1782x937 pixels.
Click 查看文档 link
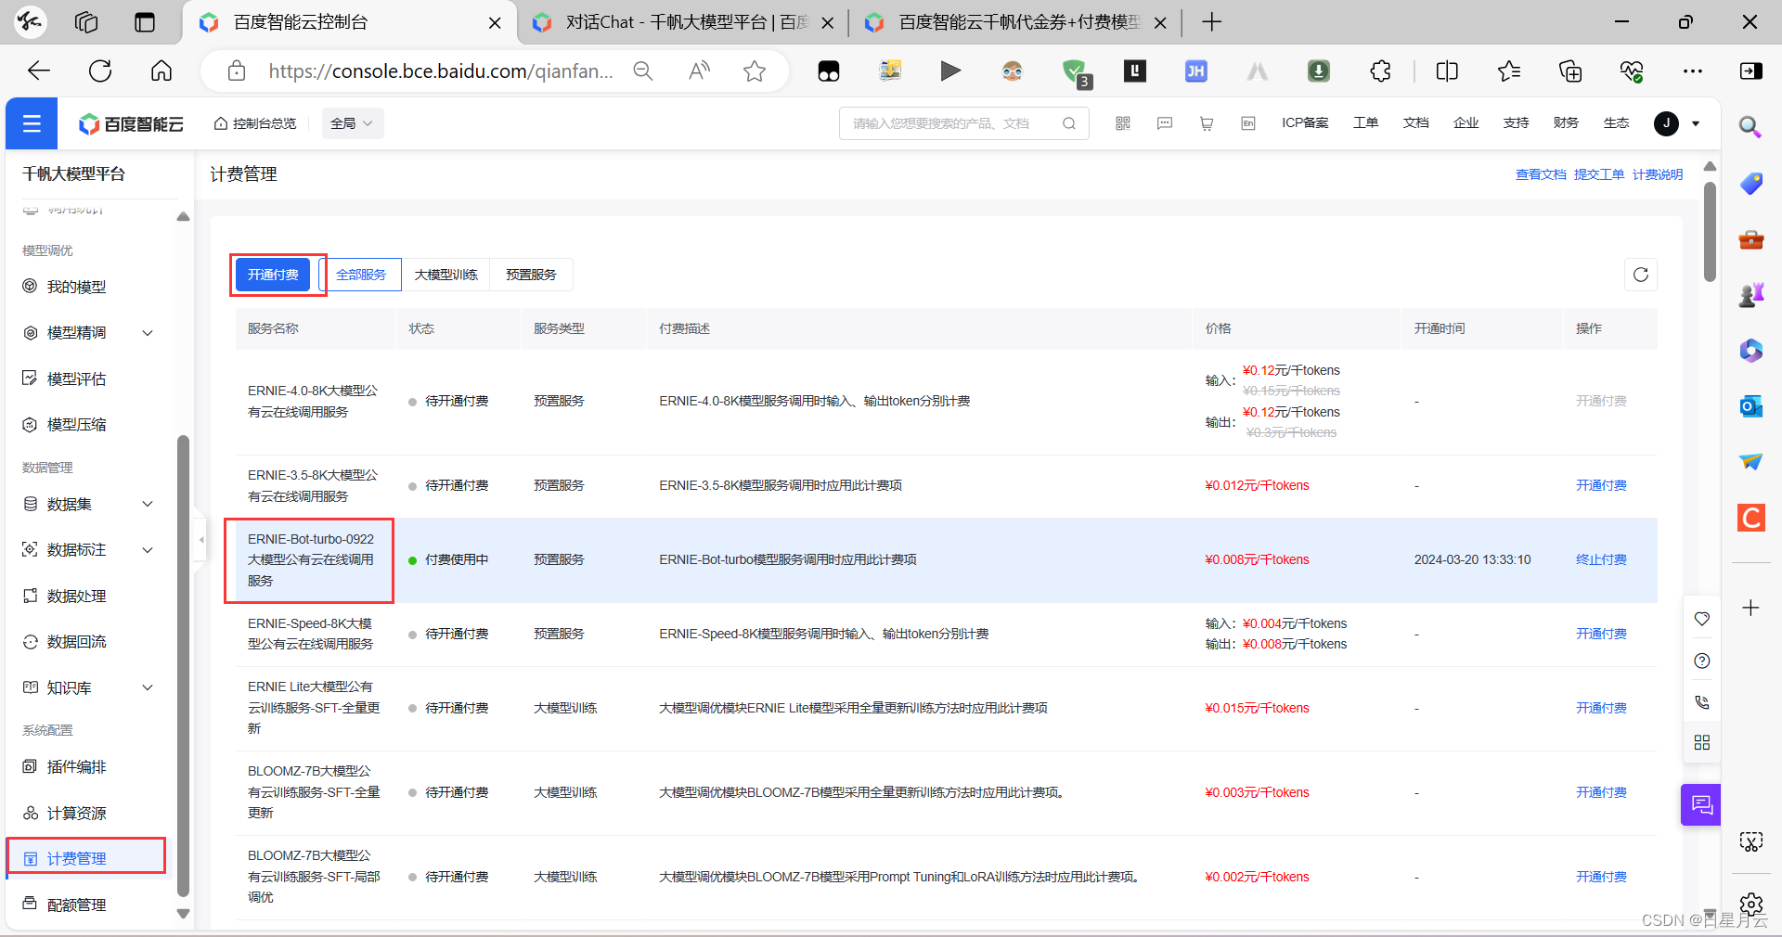click(1541, 174)
